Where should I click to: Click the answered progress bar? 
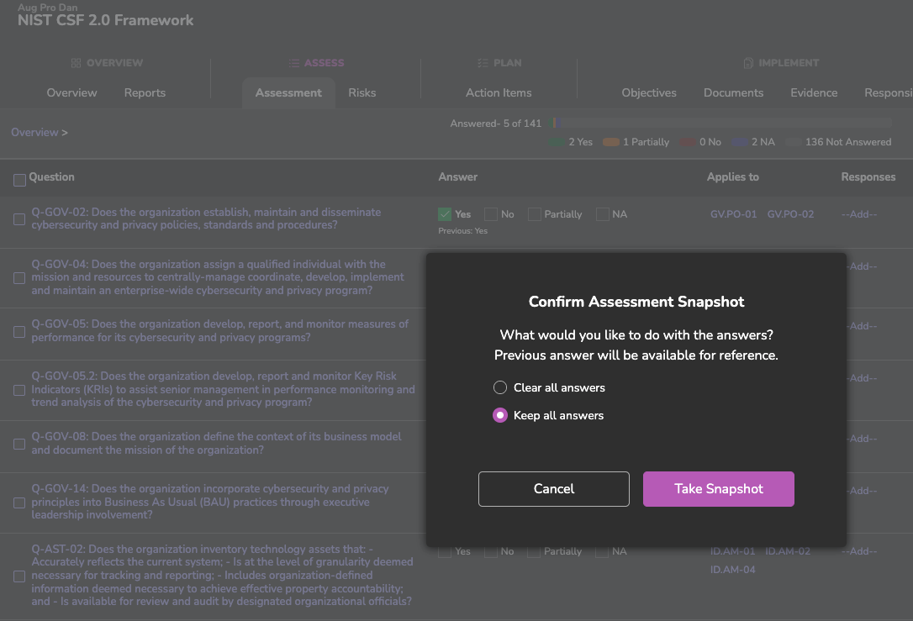pyautogui.click(x=721, y=124)
